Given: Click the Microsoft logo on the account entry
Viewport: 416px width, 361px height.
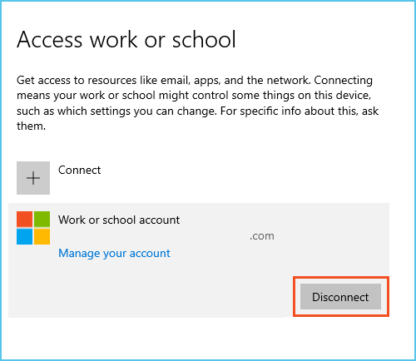Looking at the screenshot, I should (x=33, y=228).
